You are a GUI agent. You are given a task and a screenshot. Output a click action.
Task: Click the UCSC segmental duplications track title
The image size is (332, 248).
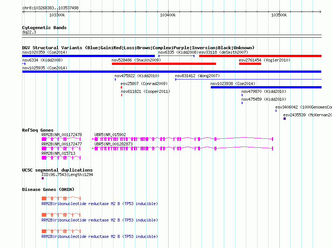point(57,170)
